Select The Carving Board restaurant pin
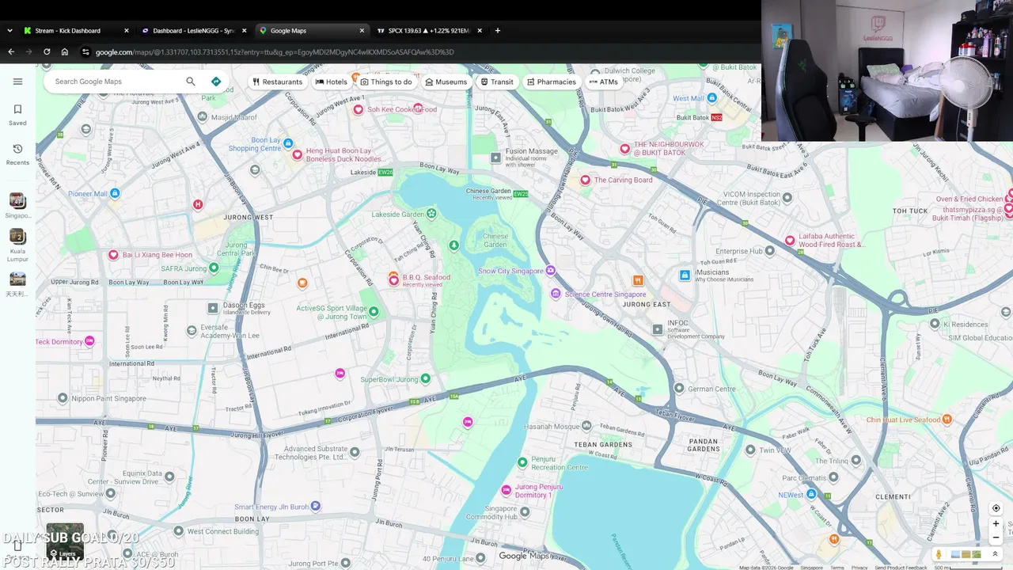Viewport: 1013px width, 570px height. point(586,180)
